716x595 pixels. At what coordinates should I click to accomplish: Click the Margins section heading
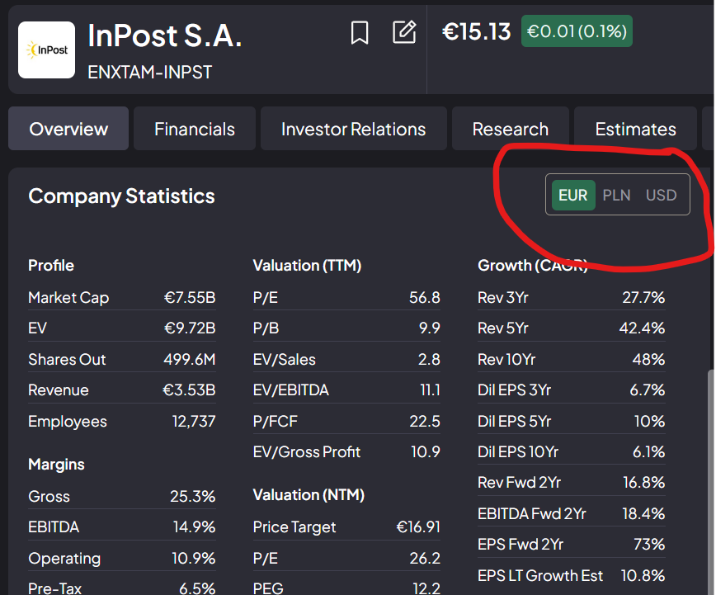(57, 465)
